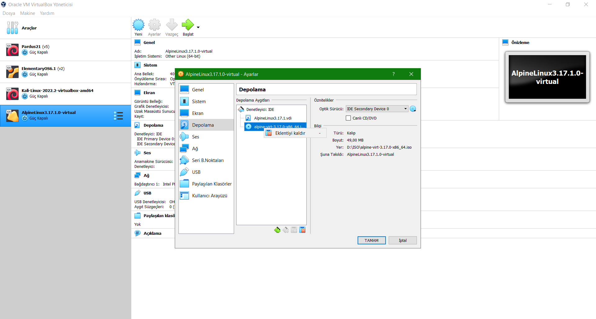Click the Genel section header in details

[x=149, y=43]
